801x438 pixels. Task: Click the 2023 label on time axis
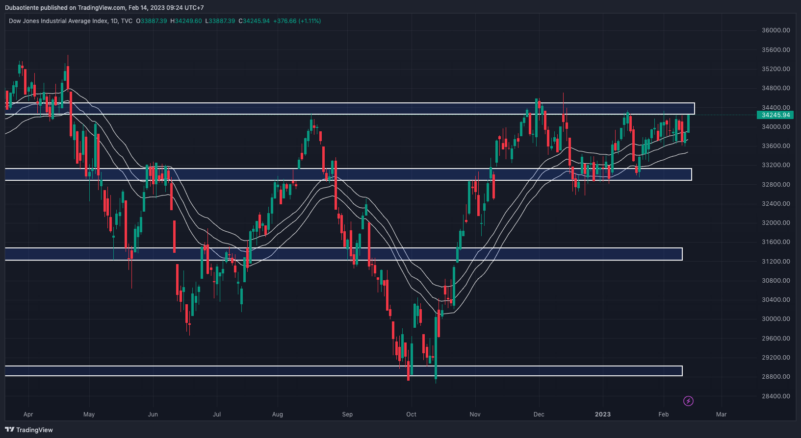[x=603, y=414]
